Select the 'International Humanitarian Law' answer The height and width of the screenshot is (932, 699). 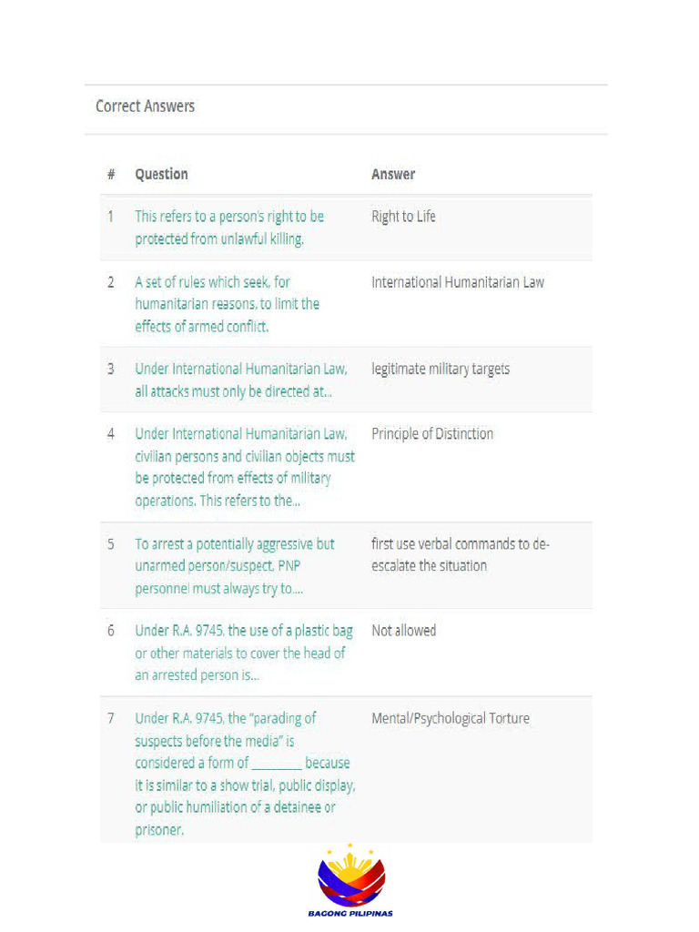(458, 282)
